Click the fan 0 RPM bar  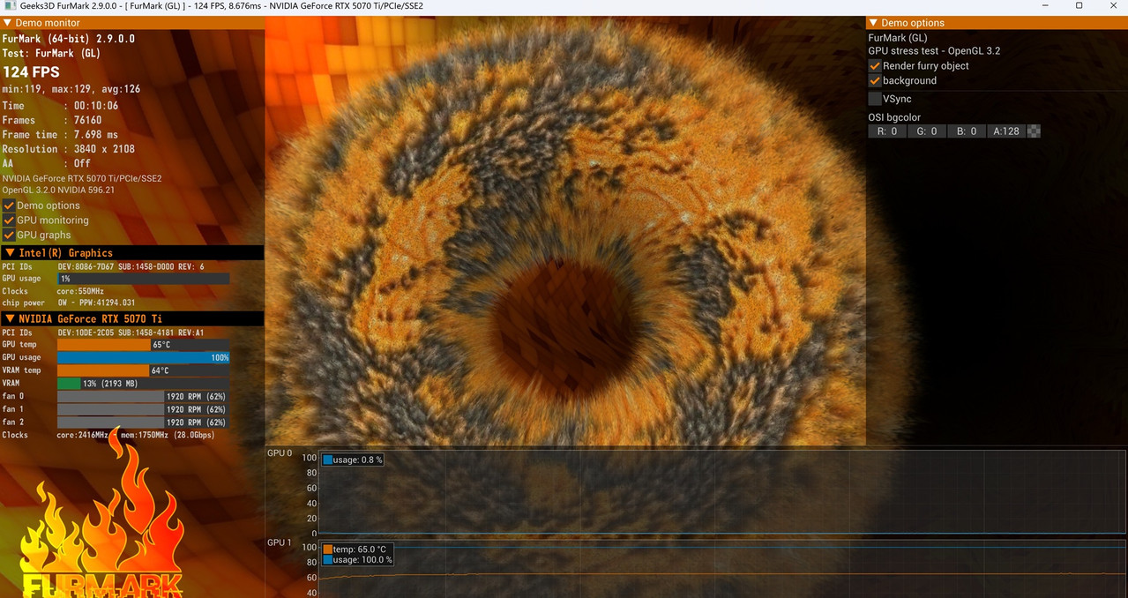click(143, 397)
